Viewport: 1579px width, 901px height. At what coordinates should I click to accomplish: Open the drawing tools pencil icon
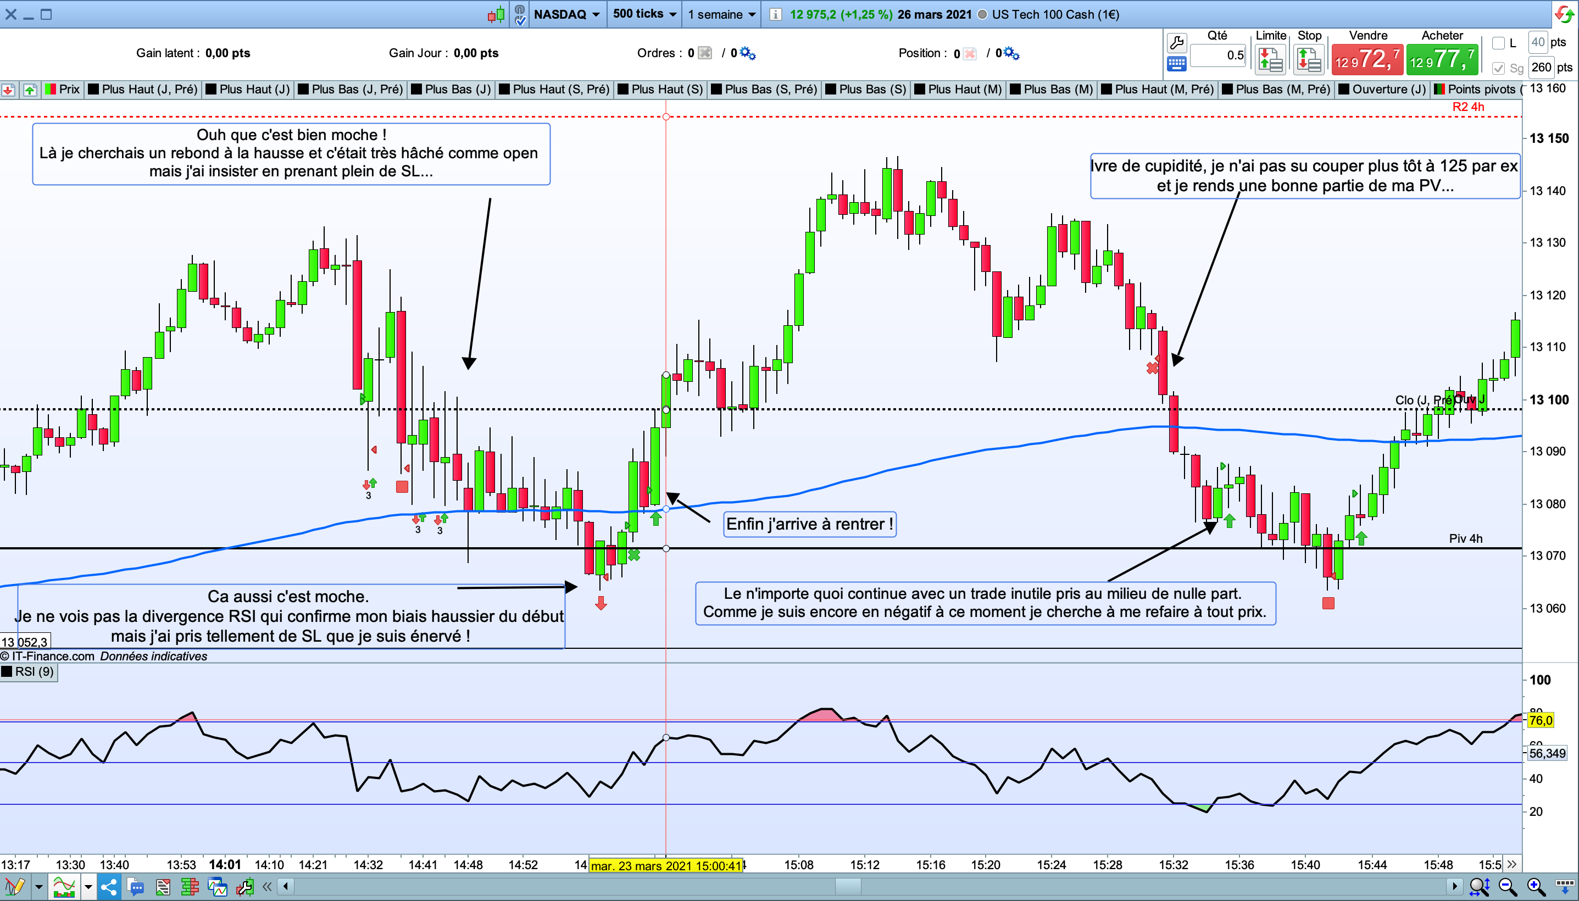[x=14, y=887]
